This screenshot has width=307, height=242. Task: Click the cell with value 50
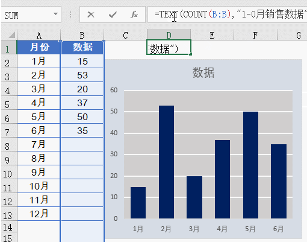coord(82,116)
